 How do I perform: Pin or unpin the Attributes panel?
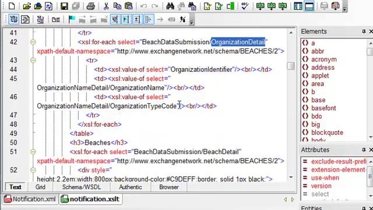tap(364, 150)
